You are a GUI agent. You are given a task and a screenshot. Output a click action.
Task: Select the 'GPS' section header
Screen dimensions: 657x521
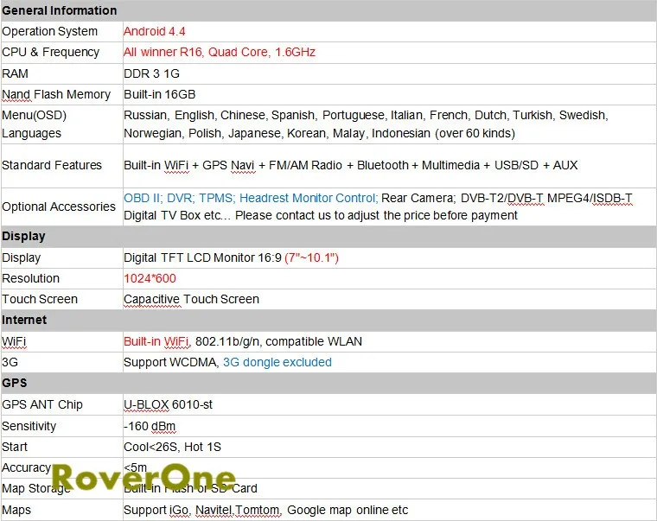point(328,384)
